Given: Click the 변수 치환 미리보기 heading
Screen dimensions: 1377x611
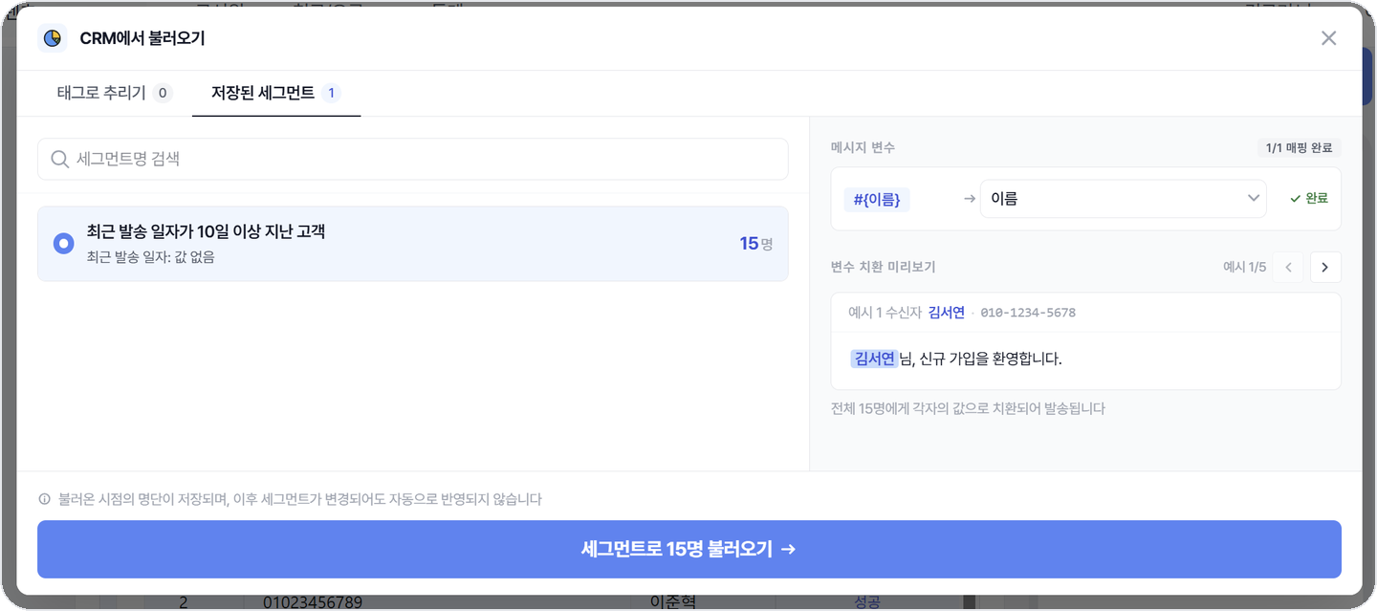Looking at the screenshot, I should pyautogui.click(x=883, y=267).
